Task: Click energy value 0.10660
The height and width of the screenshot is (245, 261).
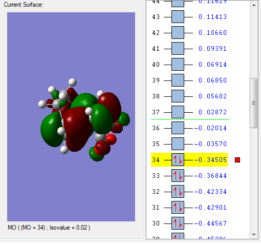Action: (212, 33)
